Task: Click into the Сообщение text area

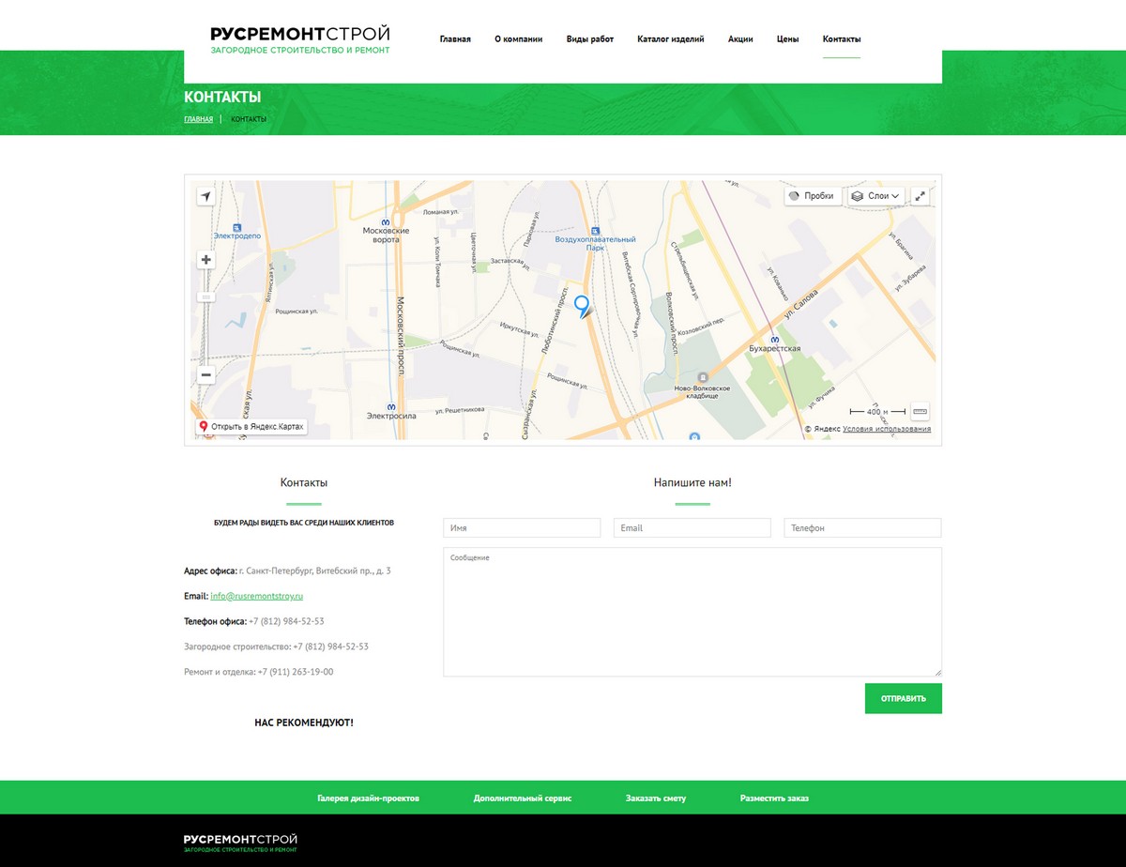Action: point(692,612)
